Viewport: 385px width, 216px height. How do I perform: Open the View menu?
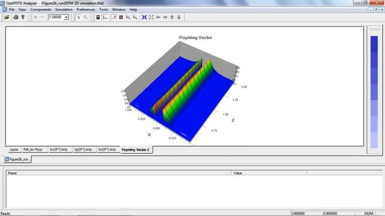pyautogui.click(x=22, y=10)
